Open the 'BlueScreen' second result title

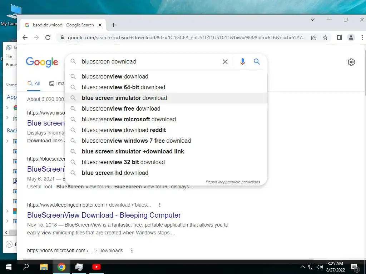coord(46,169)
